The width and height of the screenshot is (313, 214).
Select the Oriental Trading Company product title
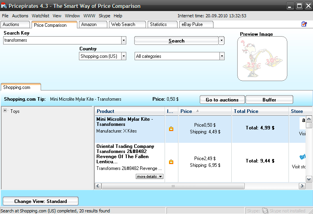[126, 154]
